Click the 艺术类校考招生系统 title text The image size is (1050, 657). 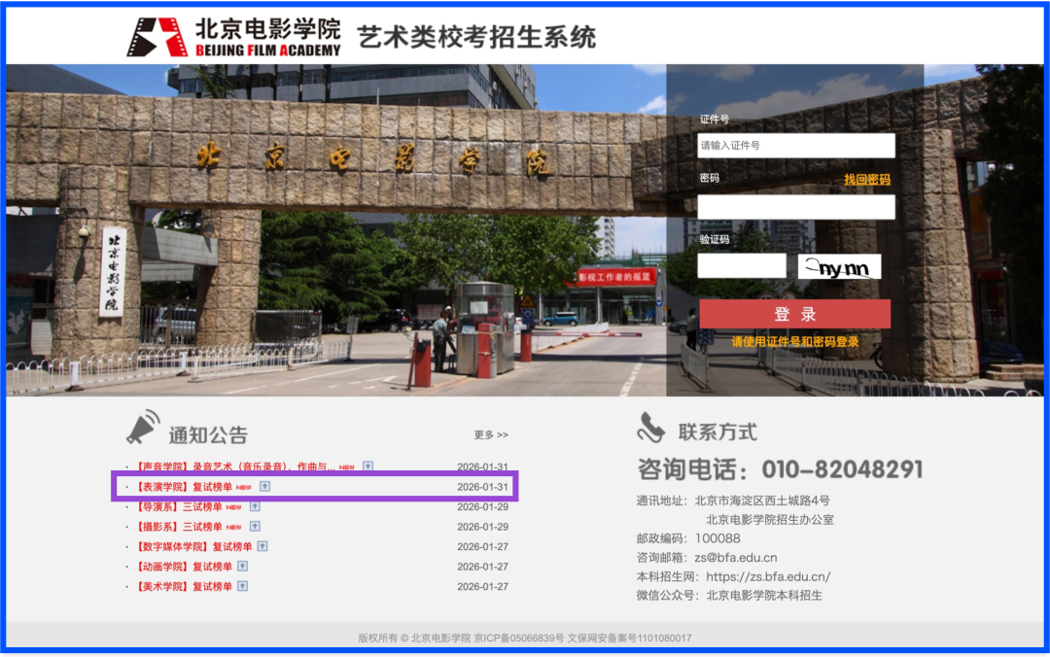point(476,37)
